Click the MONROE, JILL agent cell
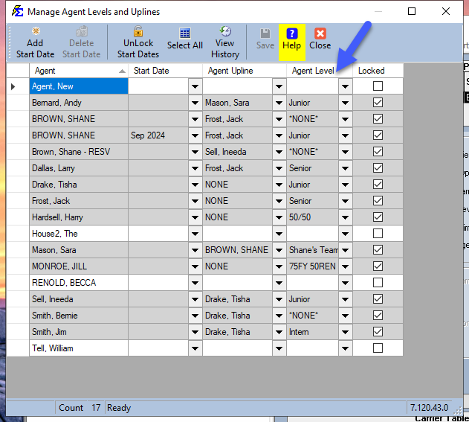The height and width of the screenshot is (422, 469). [79, 266]
